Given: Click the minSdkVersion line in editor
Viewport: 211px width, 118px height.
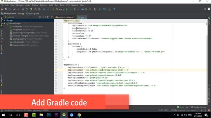Looking at the screenshot, I should (x=81, y=28).
